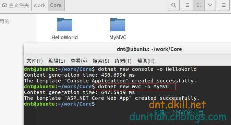Viewport: 231px width, 125px height.
Task: Open the terminal 编辑(E) menu
Action: [x=57, y=61]
